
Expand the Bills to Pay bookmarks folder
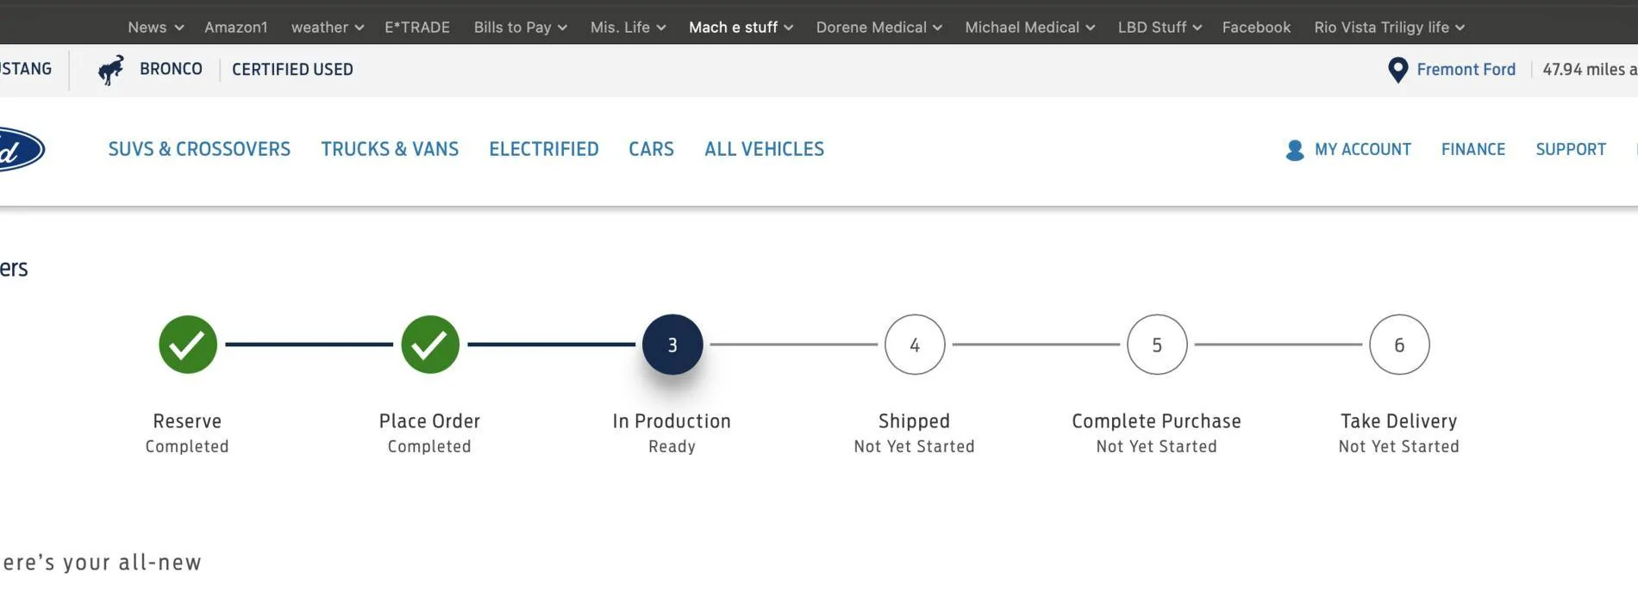521,28
